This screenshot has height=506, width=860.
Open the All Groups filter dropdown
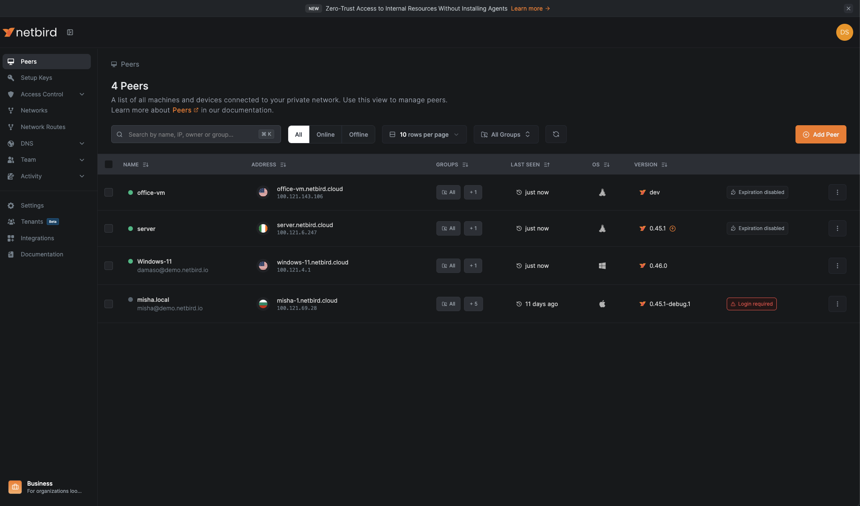pyautogui.click(x=506, y=134)
